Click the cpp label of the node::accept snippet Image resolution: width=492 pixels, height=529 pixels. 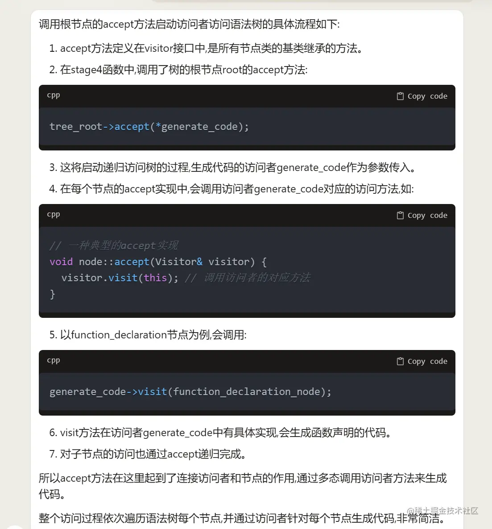[54, 214]
